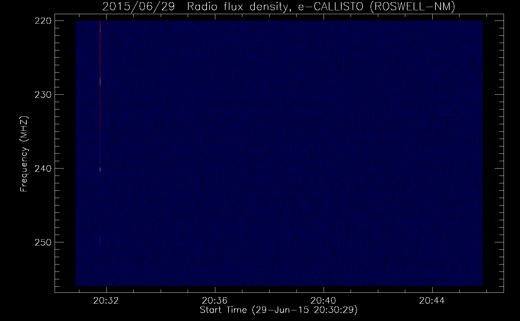
Task: Click the 20:36 time tick label
Action: coord(215,301)
